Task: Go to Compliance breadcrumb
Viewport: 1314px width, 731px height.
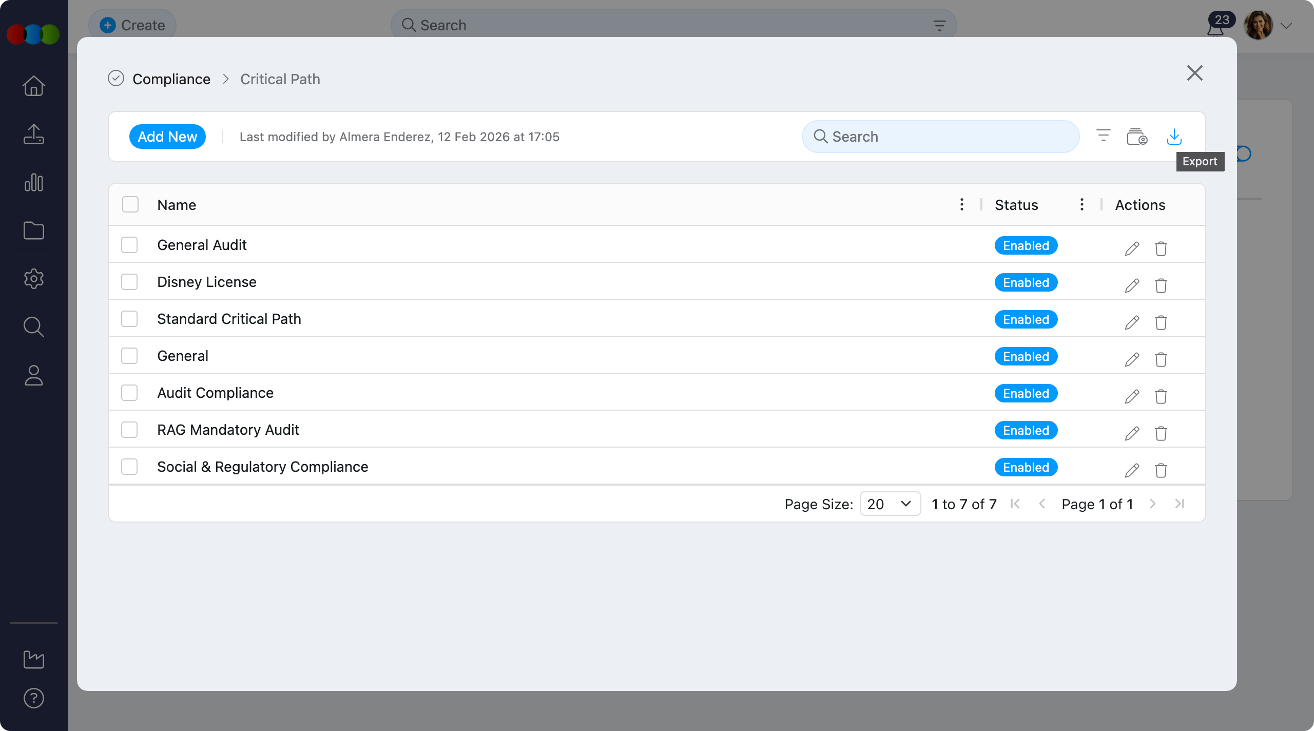Action: 171,79
